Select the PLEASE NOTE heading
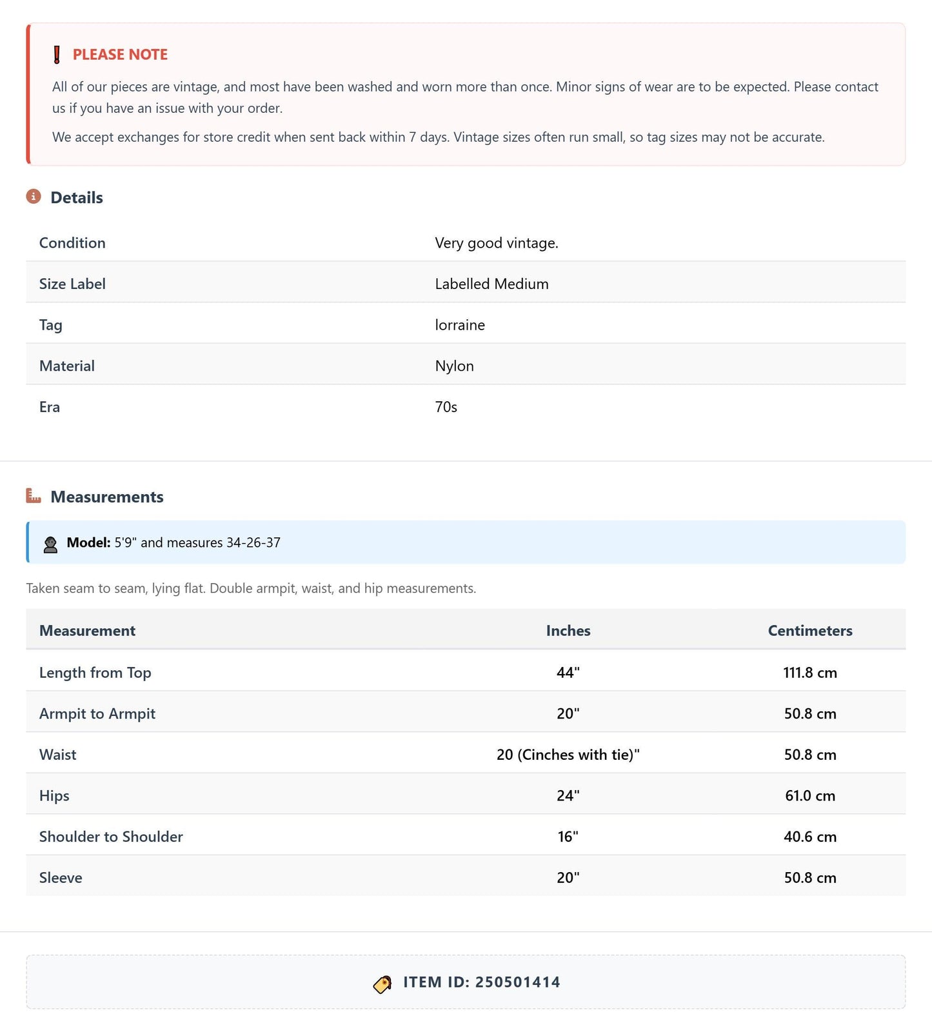Viewport: 932px width, 1032px height. pos(120,55)
